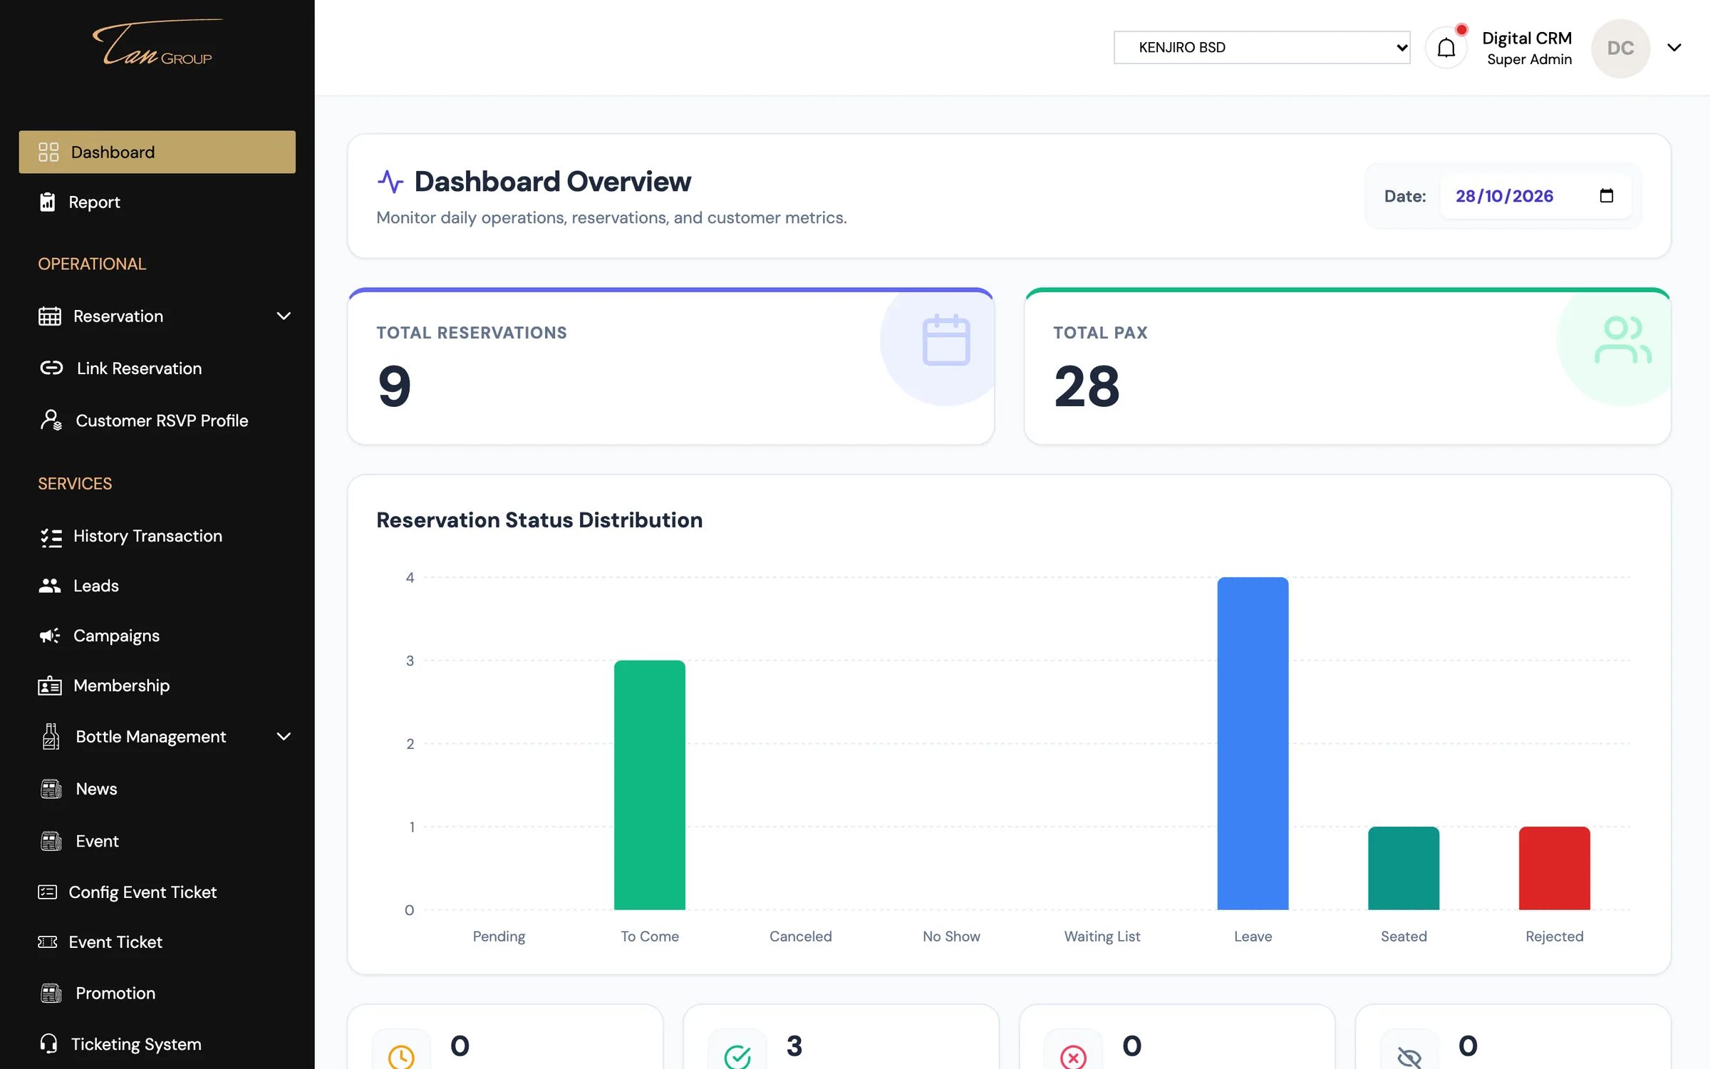Click the Link Reservation chain icon
Image resolution: width=1710 pixels, height=1069 pixels.
coord(51,368)
